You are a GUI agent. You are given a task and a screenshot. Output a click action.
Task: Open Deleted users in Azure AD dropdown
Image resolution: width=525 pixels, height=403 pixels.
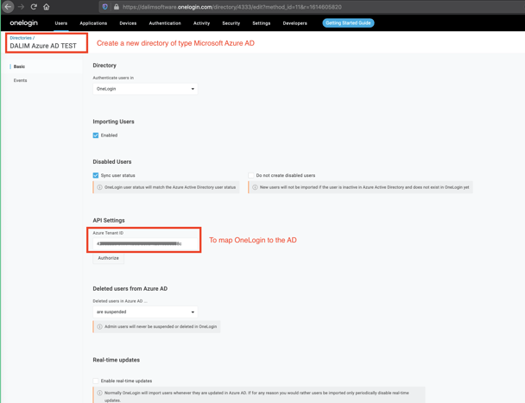145,312
